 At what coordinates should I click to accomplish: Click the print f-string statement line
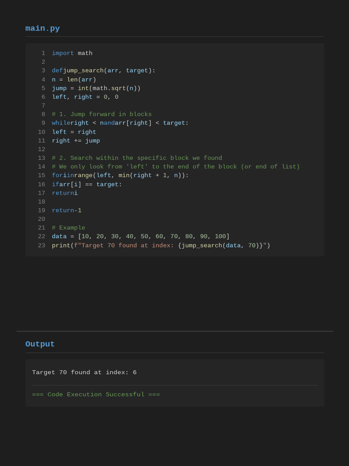[x=161, y=245]
